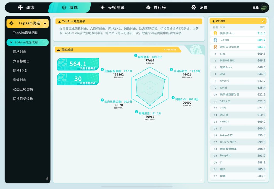Collapse the TapAim海选 sidebar section
The width and height of the screenshot is (274, 189).
45,23
